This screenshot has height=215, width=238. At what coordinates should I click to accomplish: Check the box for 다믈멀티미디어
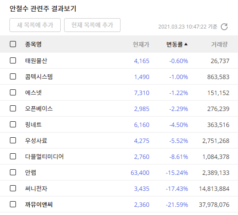pos(13,156)
